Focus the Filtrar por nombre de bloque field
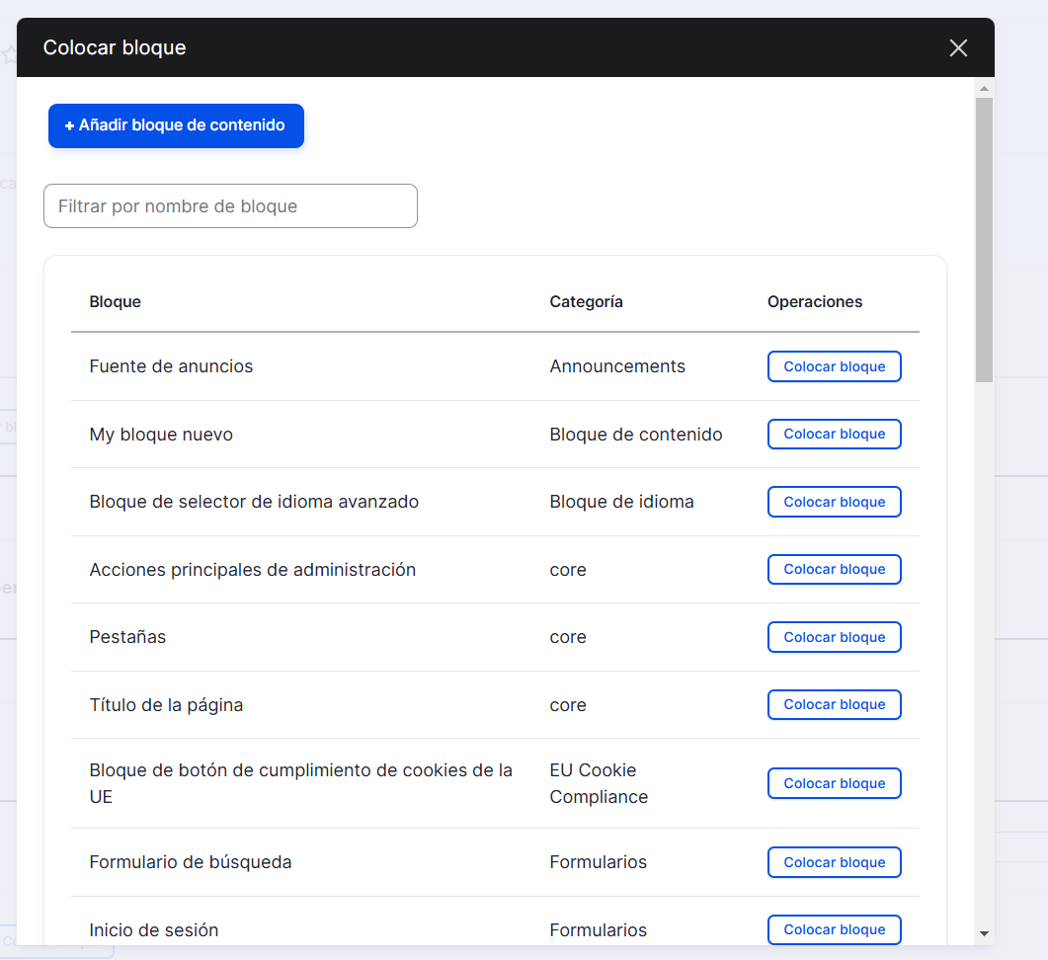Image resolution: width=1048 pixels, height=960 pixels. click(230, 206)
